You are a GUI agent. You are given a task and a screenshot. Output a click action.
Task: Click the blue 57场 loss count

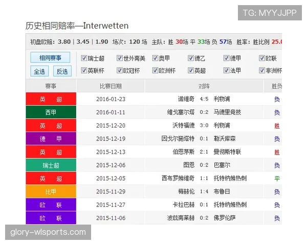(x=226, y=42)
